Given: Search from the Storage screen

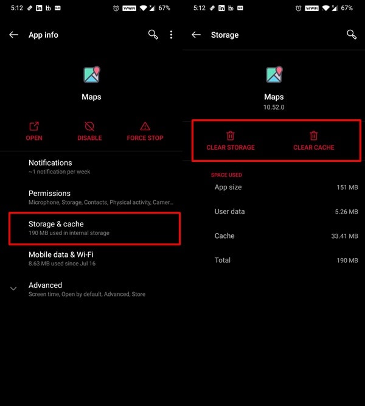Looking at the screenshot, I should (x=352, y=35).
